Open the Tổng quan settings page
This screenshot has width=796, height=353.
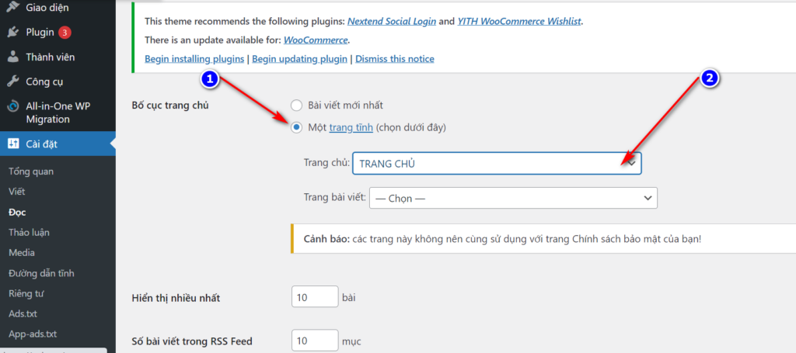(x=31, y=171)
